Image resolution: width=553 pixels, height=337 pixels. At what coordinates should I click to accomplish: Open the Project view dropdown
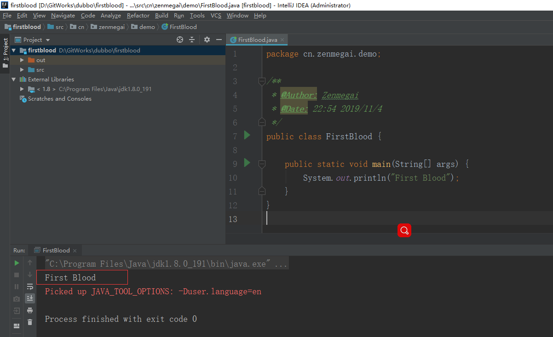32,40
